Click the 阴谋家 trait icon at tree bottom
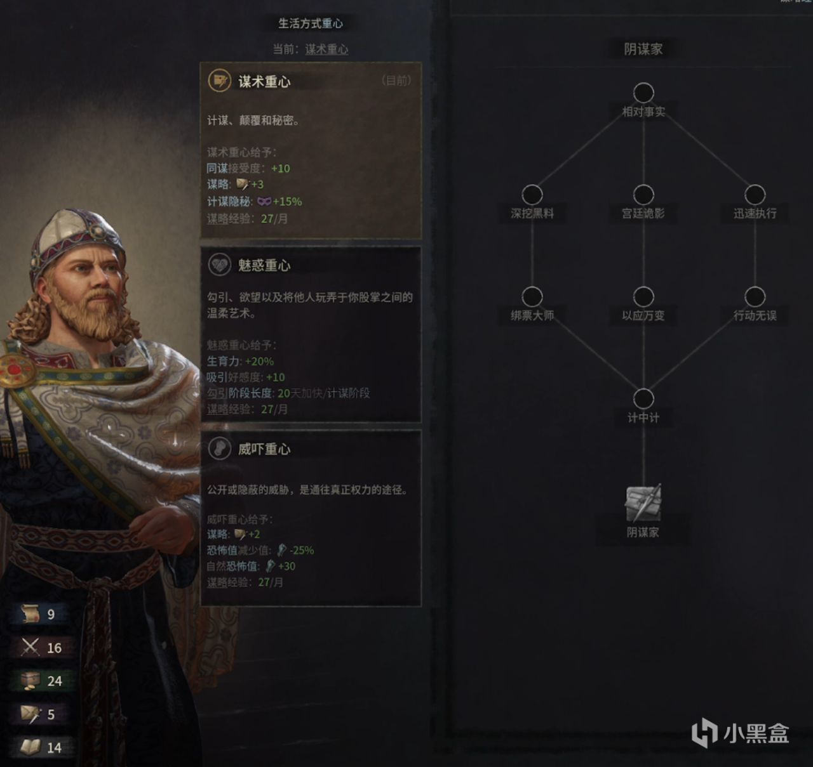The height and width of the screenshot is (767, 813). click(x=643, y=503)
